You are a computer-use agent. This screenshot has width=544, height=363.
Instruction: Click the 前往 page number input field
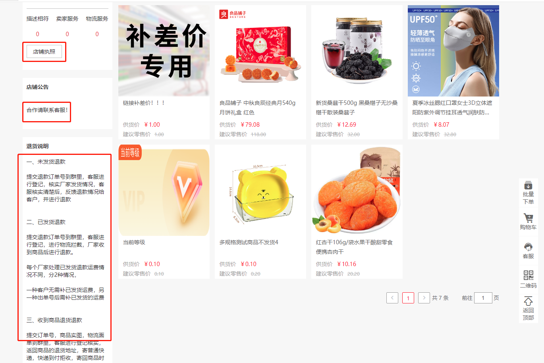[x=483, y=298]
